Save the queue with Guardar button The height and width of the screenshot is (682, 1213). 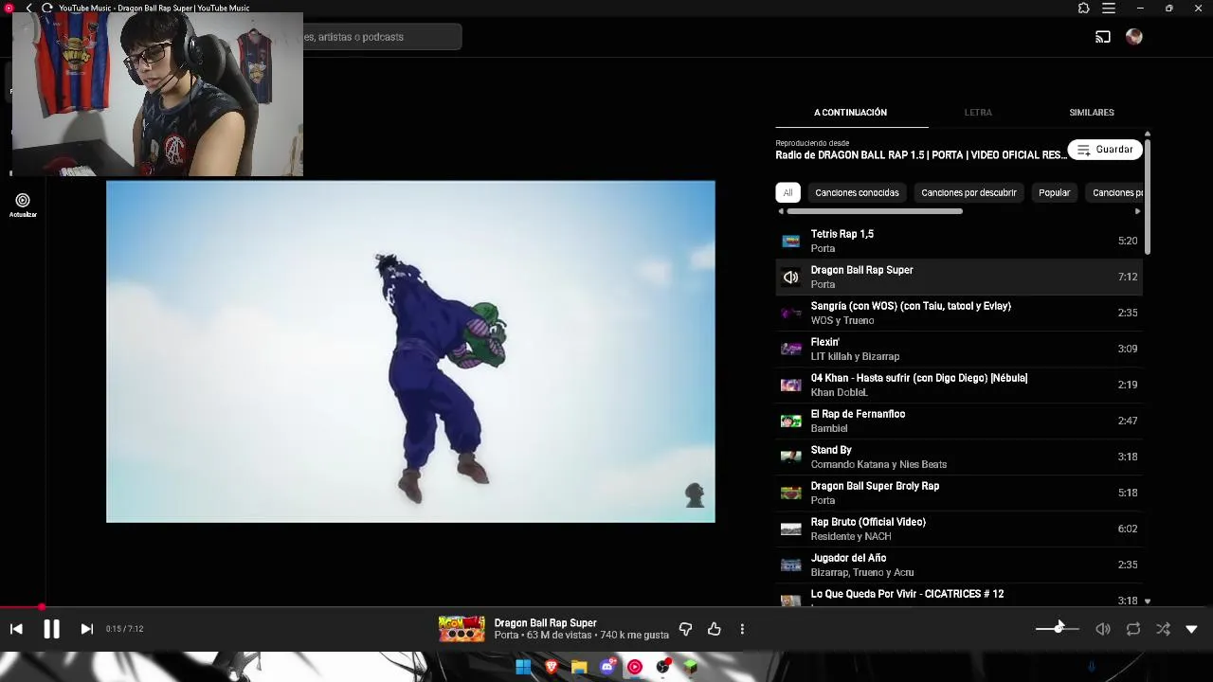(1105, 150)
